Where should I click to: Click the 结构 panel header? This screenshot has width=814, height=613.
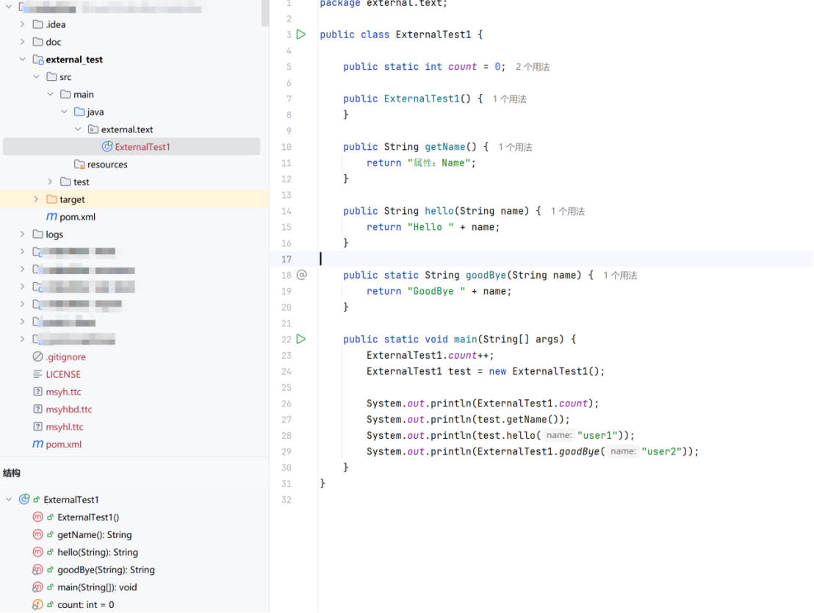pos(12,473)
